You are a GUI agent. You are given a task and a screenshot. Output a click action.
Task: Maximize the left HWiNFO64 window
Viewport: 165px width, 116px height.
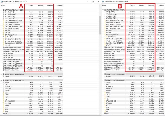(x=93, y=2)
